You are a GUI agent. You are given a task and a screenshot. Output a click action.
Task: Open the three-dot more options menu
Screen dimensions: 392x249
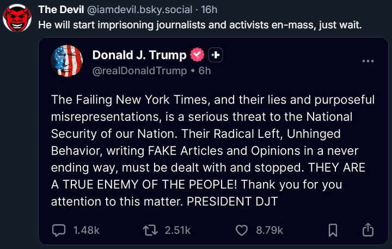tap(367, 61)
